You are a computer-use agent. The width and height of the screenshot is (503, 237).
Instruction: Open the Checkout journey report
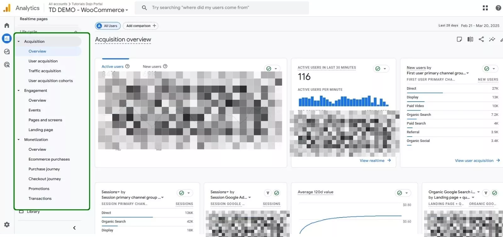[45, 179]
